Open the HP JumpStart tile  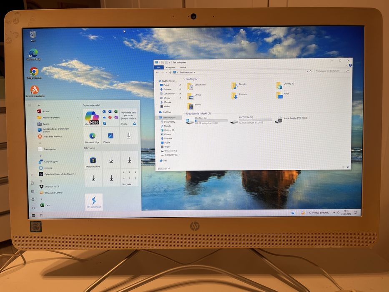[94, 202]
